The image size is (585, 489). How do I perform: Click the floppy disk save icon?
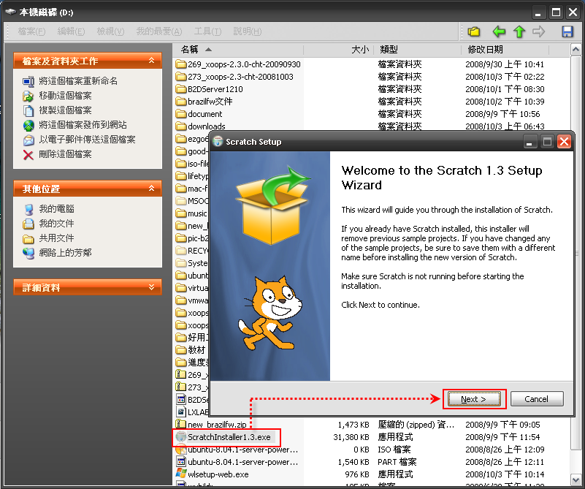tap(567, 31)
